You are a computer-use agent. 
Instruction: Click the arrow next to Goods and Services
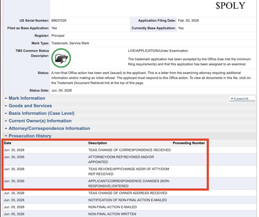[6, 106]
